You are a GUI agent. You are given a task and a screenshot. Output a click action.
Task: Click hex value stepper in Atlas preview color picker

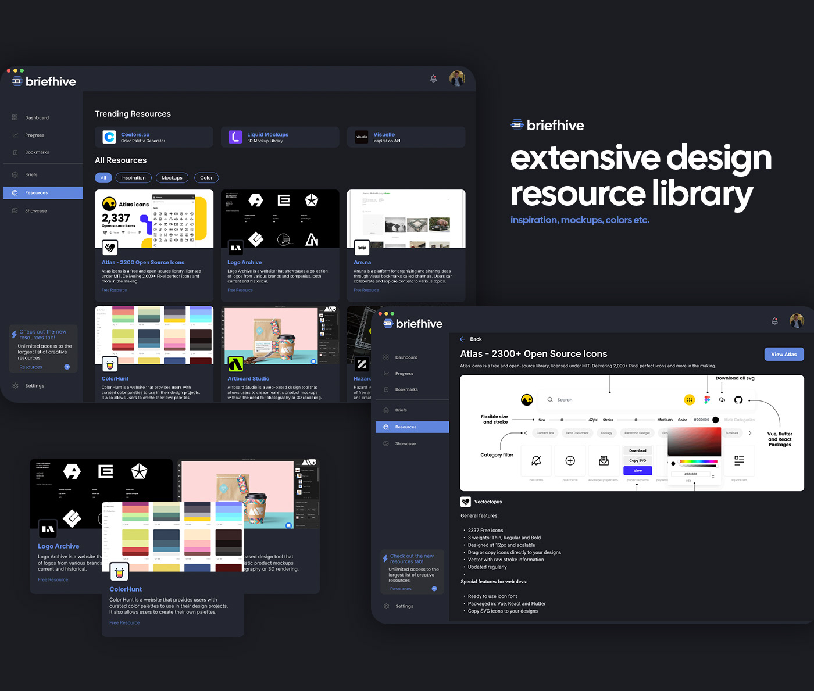(713, 477)
